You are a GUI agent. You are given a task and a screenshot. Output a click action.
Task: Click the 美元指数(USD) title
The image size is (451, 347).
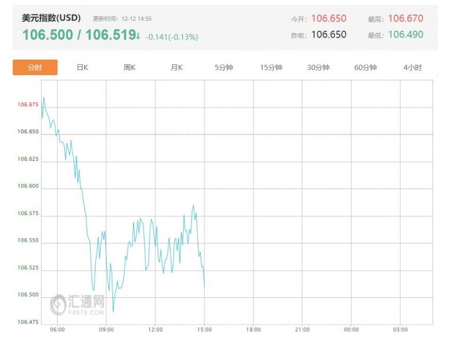[51, 19]
